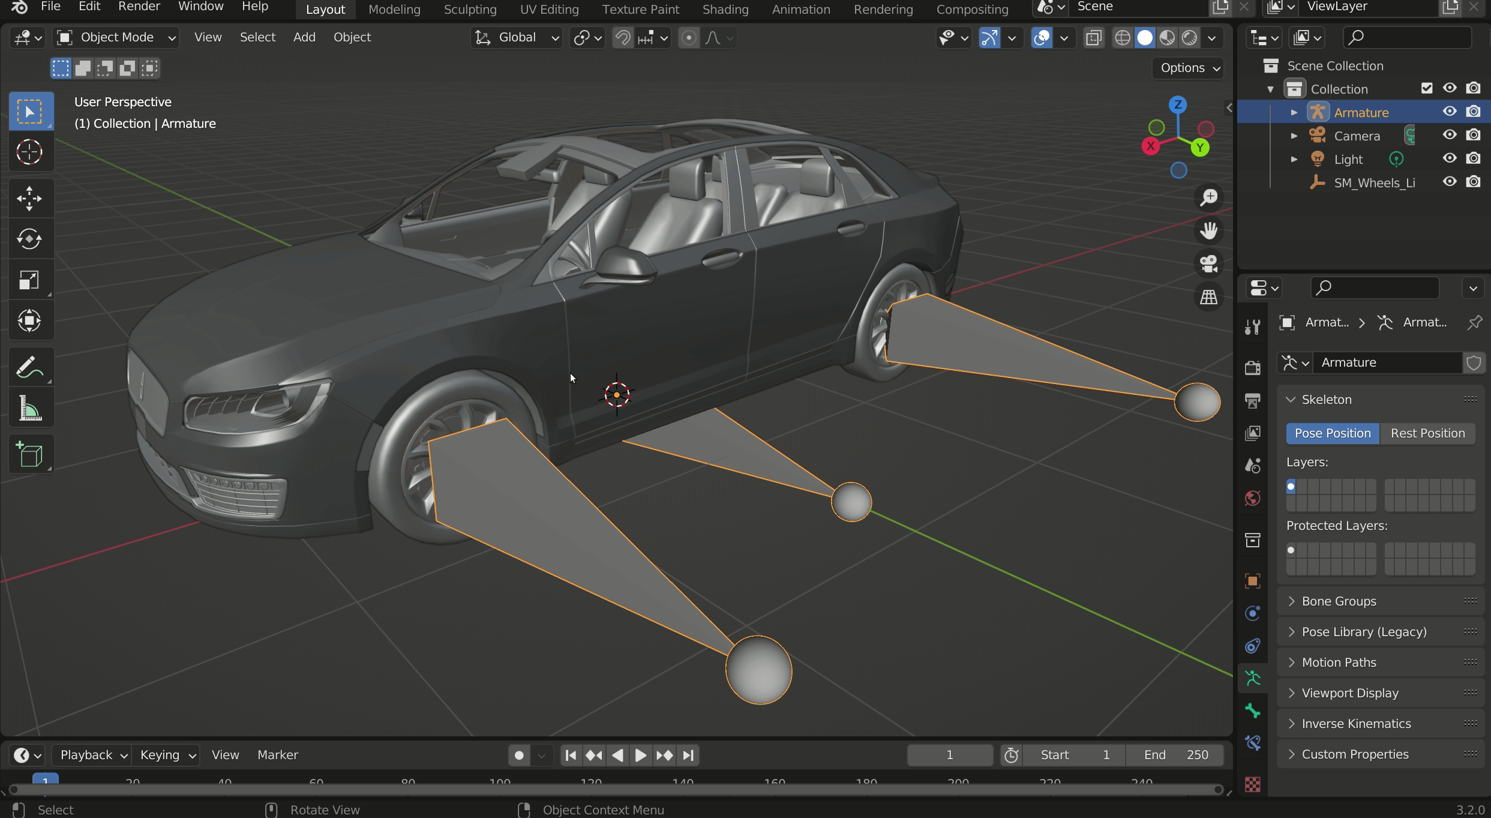This screenshot has height=818, width=1491.
Task: Pick the Annotate tool
Action: pos(29,367)
